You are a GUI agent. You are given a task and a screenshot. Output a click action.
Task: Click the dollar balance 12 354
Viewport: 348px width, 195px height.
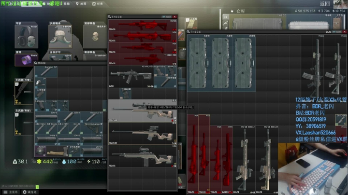[339, 11]
